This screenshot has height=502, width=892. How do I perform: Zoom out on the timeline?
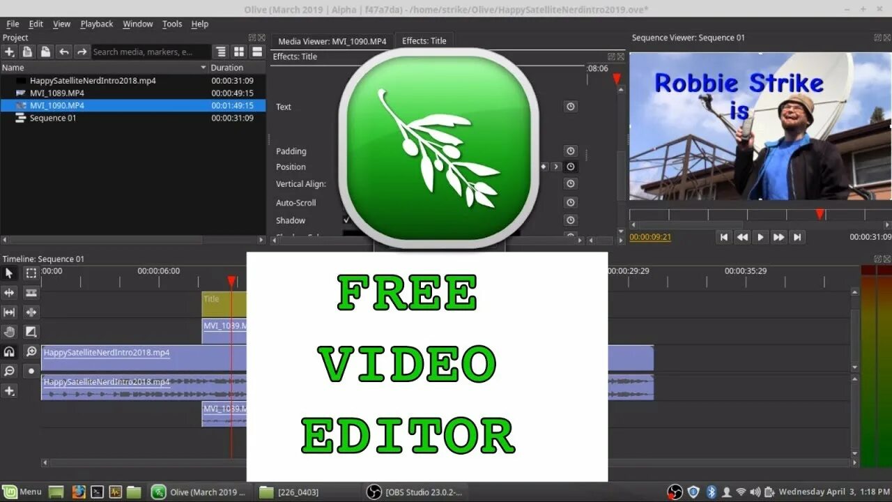click(x=9, y=371)
